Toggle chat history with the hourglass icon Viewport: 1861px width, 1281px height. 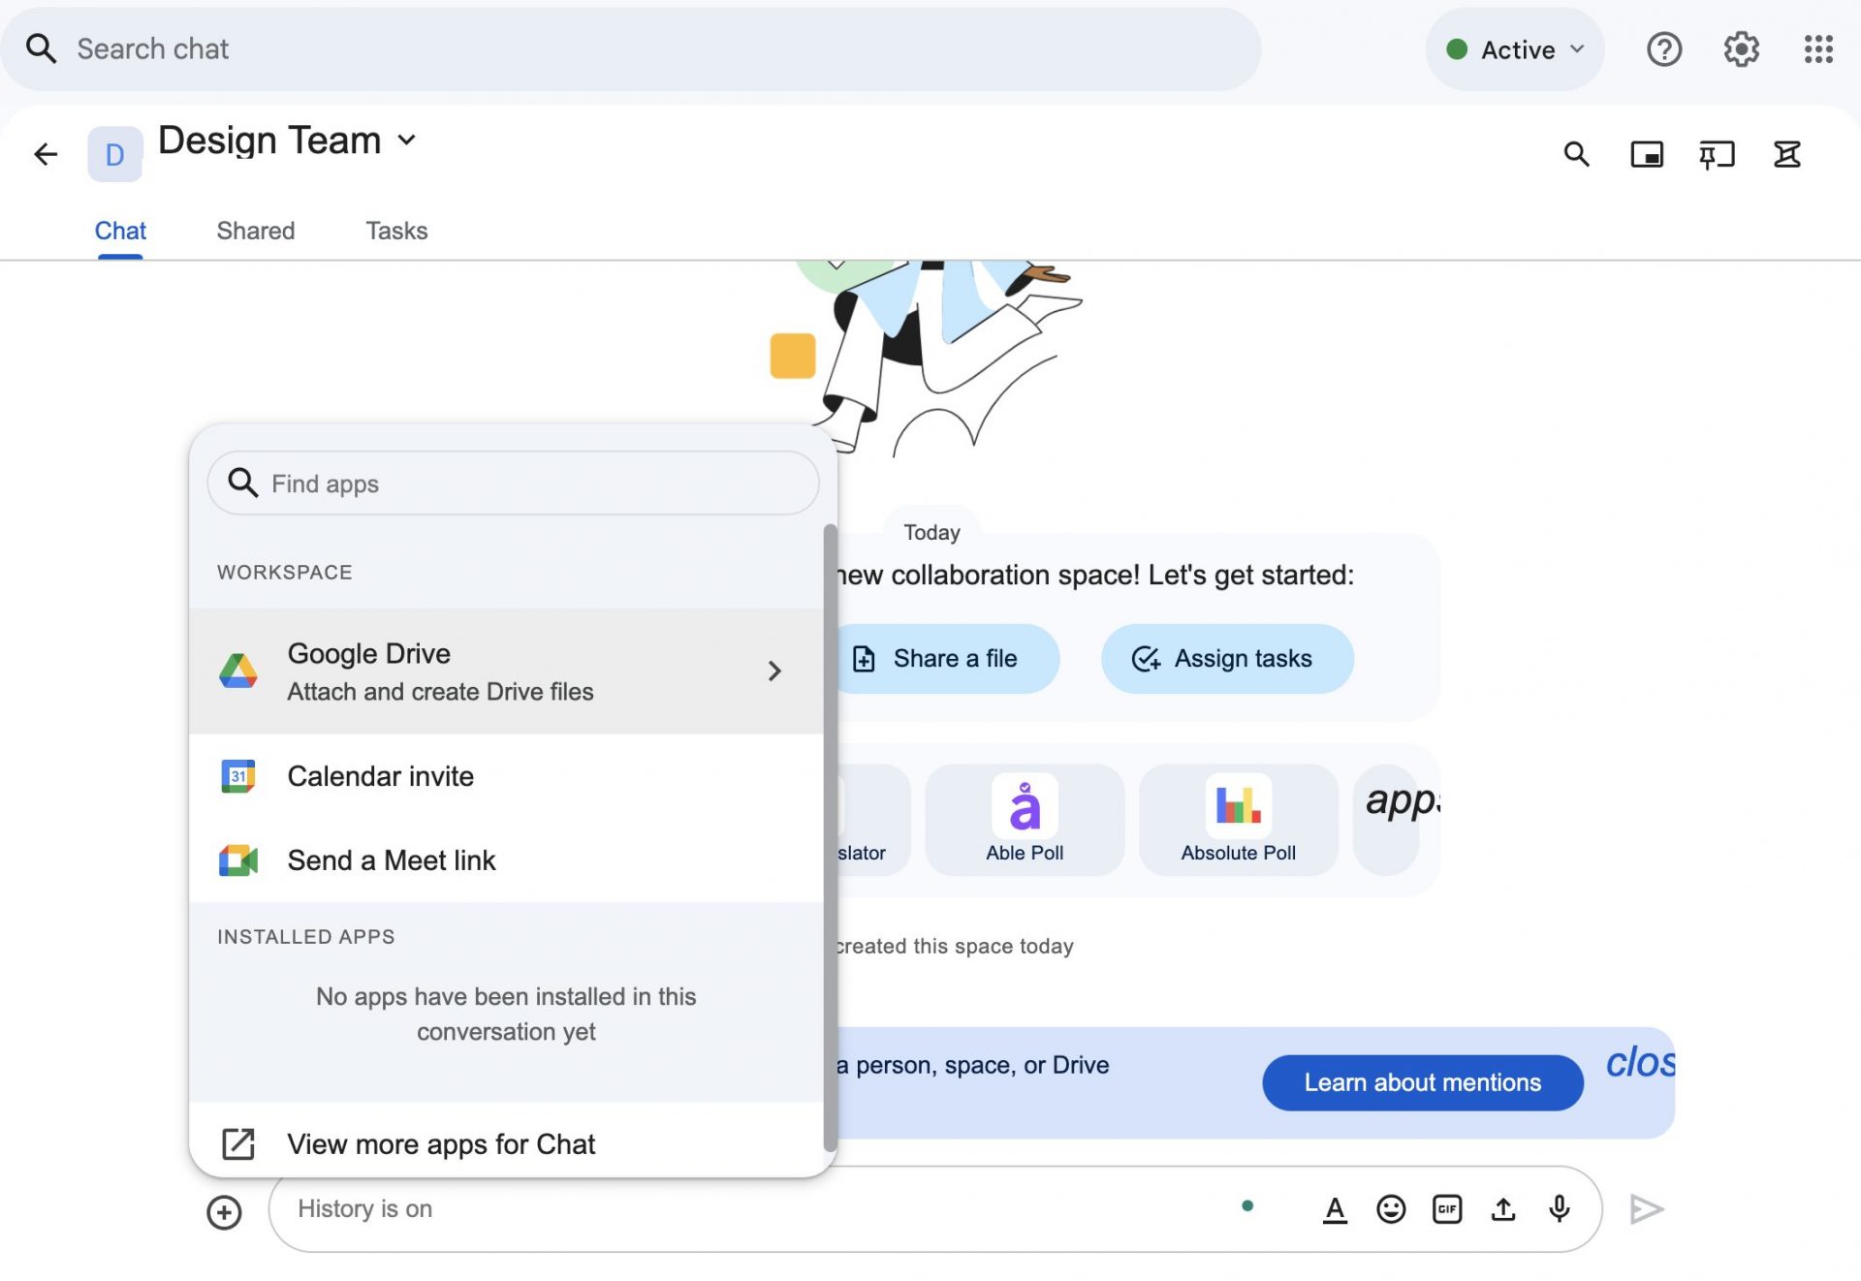coord(1786,154)
